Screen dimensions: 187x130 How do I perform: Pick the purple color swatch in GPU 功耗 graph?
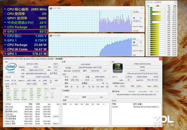(134, 18)
